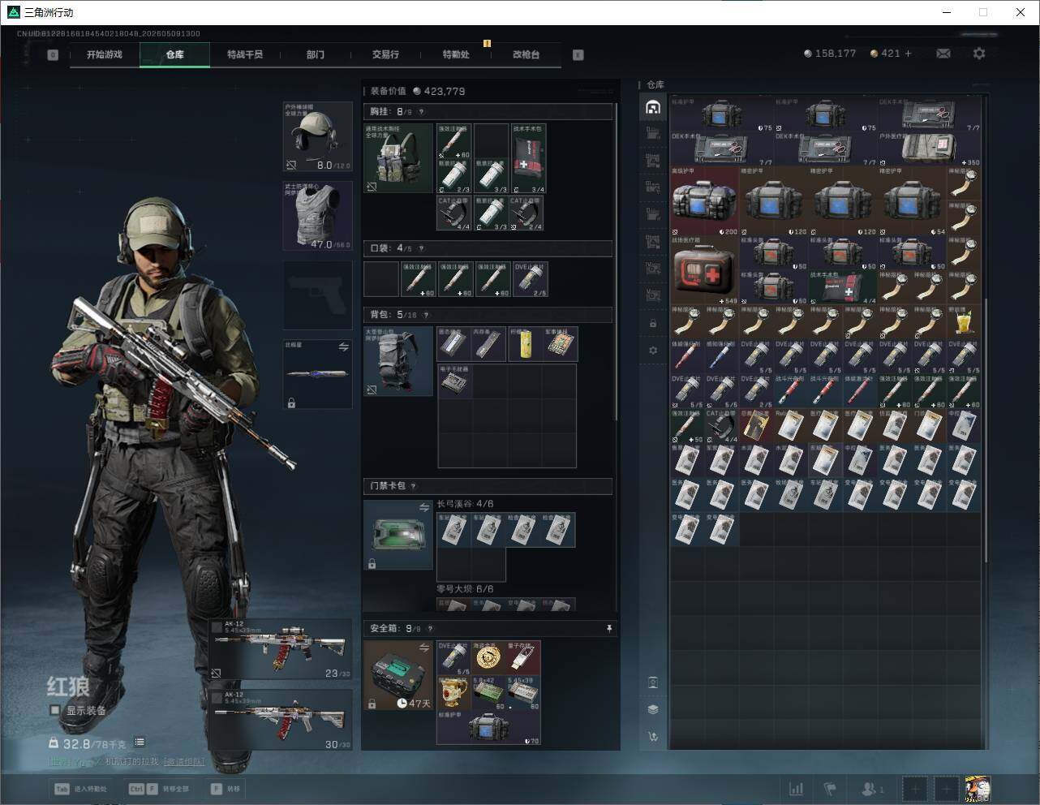The height and width of the screenshot is (805, 1040).
Task: Click the 胸挂 help question mark
Action: click(421, 112)
